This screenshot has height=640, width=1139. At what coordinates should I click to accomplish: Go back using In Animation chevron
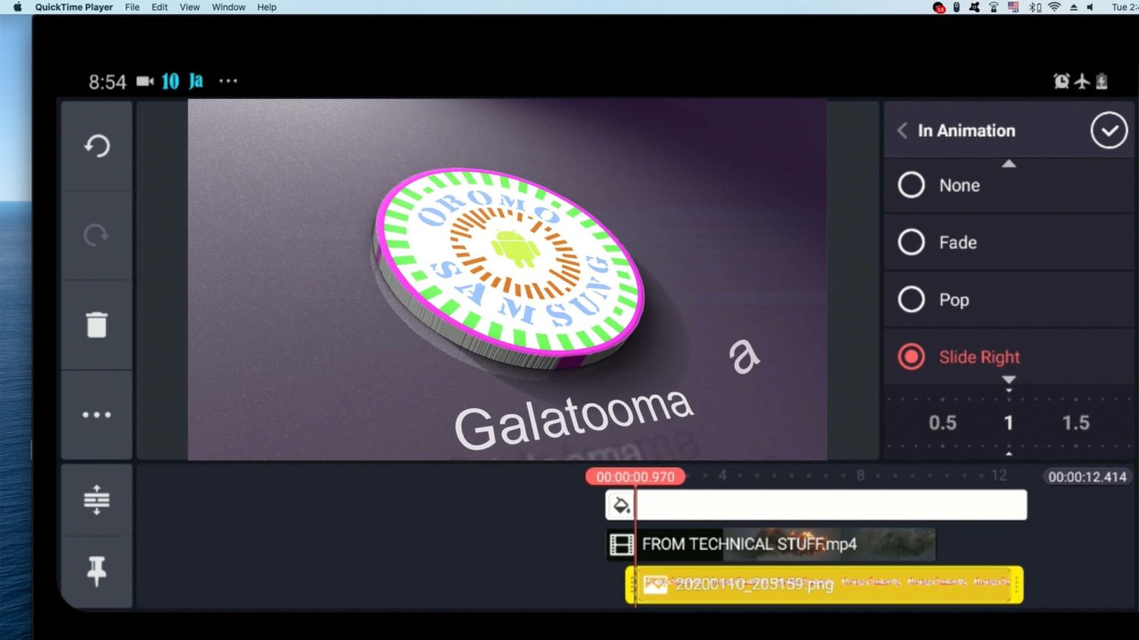[902, 130]
